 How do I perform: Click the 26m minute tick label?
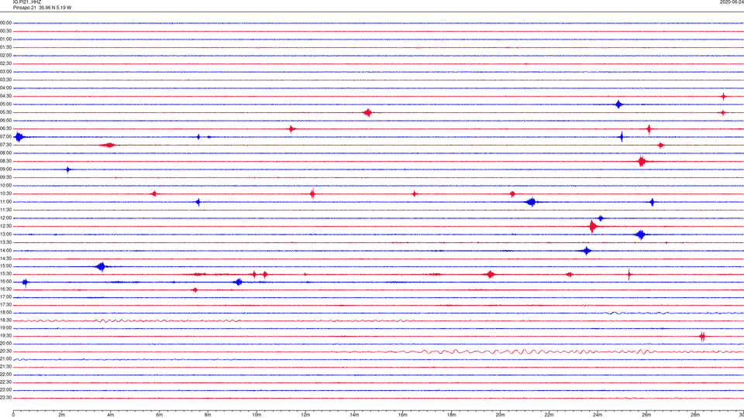tap(646, 415)
